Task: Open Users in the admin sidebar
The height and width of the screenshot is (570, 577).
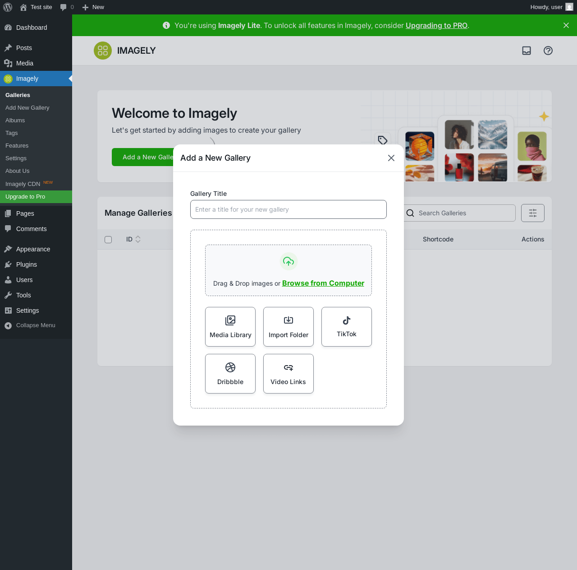Action: (36, 280)
